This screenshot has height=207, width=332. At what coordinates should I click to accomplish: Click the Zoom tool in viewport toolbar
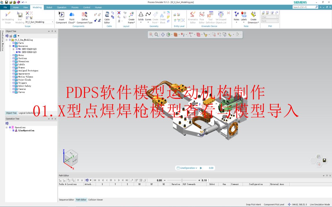[x=156, y=35]
